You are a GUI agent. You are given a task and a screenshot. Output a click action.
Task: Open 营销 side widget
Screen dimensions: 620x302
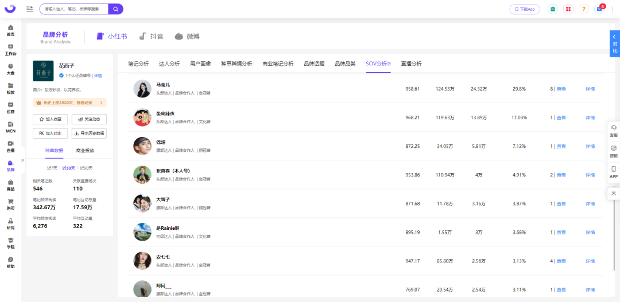click(614, 151)
